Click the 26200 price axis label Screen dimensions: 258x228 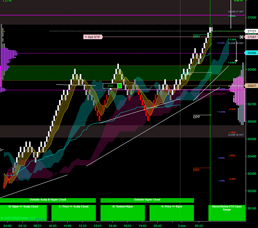(252, 191)
